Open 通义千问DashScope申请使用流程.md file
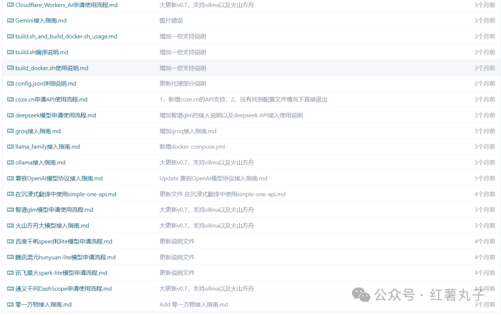This screenshot has height=315, width=501. [x=64, y=289]
